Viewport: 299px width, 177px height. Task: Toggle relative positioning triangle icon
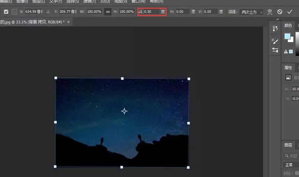point(48,12)
